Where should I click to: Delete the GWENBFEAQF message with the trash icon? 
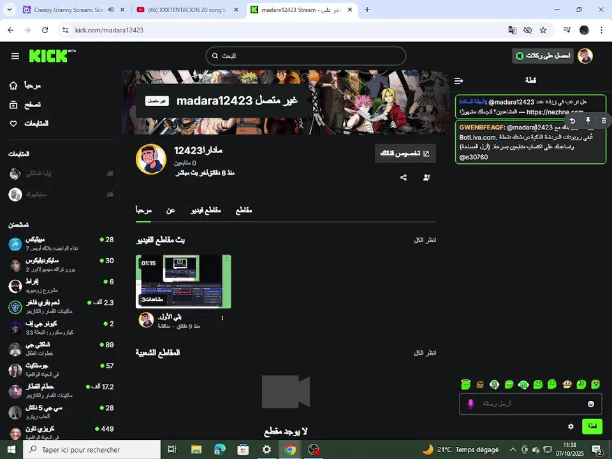604,121
